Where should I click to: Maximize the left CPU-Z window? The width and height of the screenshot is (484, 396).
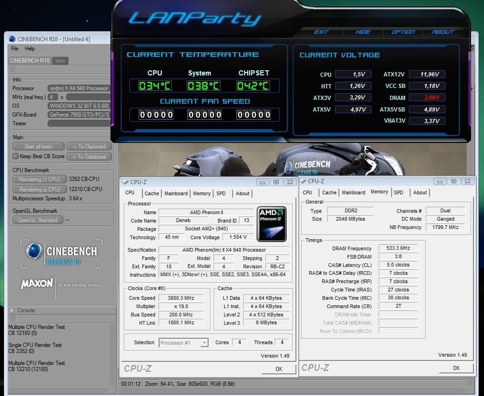pos(276,182)
